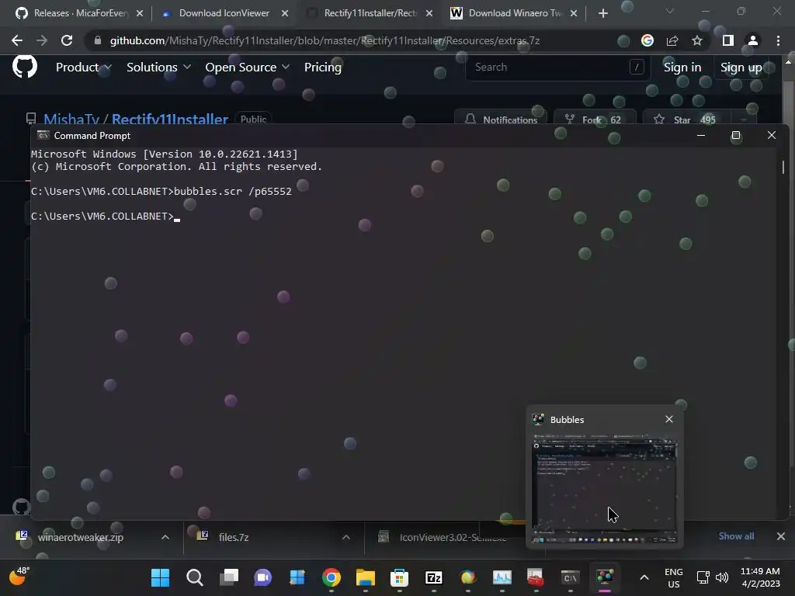Screen dimensions: 795x596
Task: Open a new Chrome tab
Action: (x=602, y=13)
